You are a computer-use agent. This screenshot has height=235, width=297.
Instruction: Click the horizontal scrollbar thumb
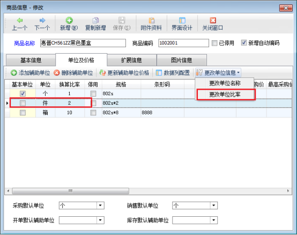[x=70, y=191]
